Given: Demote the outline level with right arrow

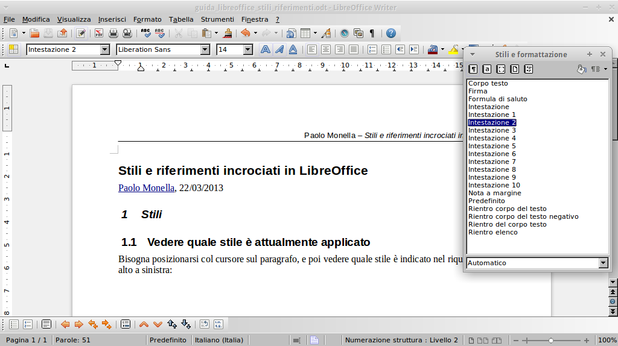Looking at the screenshot, I should click(79, 324).
